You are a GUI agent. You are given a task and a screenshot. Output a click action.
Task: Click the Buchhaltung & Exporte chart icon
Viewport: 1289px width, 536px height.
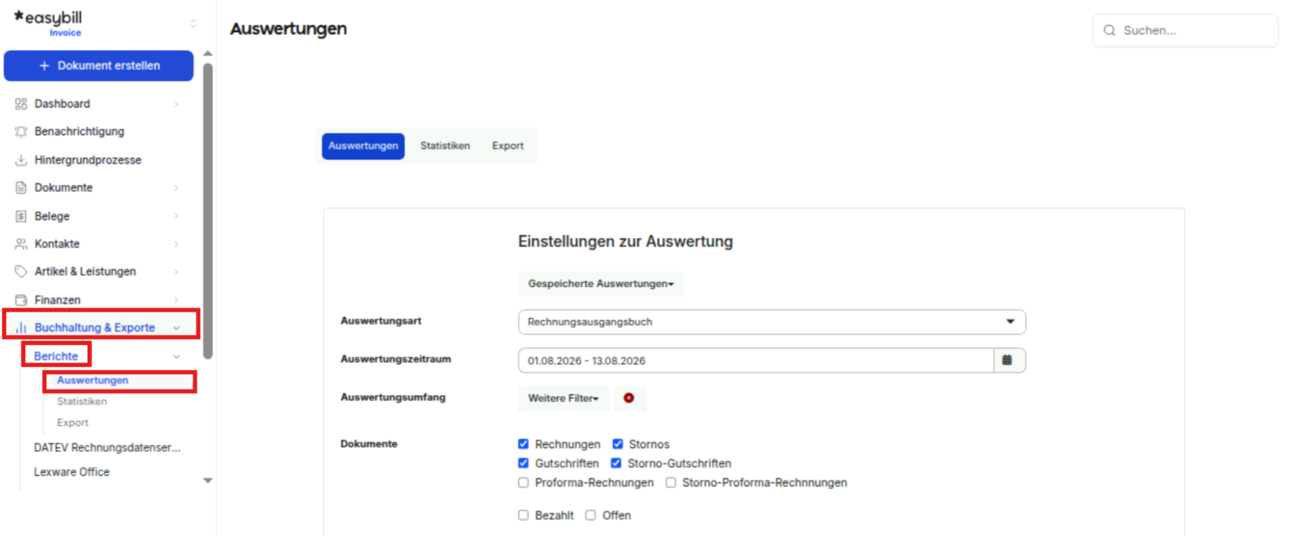(x=21, y=328)
